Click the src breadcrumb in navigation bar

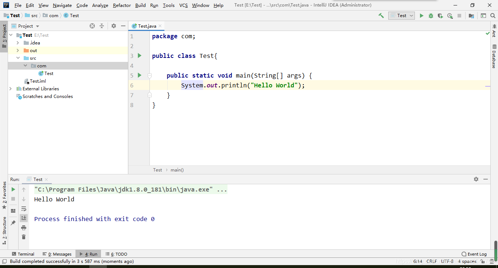tap(31, 16)
